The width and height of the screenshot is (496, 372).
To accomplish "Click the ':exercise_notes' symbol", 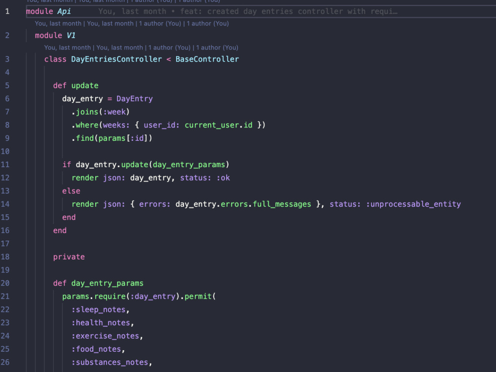I will point(105,336).
